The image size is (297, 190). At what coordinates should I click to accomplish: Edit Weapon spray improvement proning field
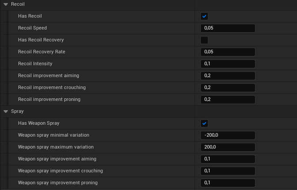228,183
